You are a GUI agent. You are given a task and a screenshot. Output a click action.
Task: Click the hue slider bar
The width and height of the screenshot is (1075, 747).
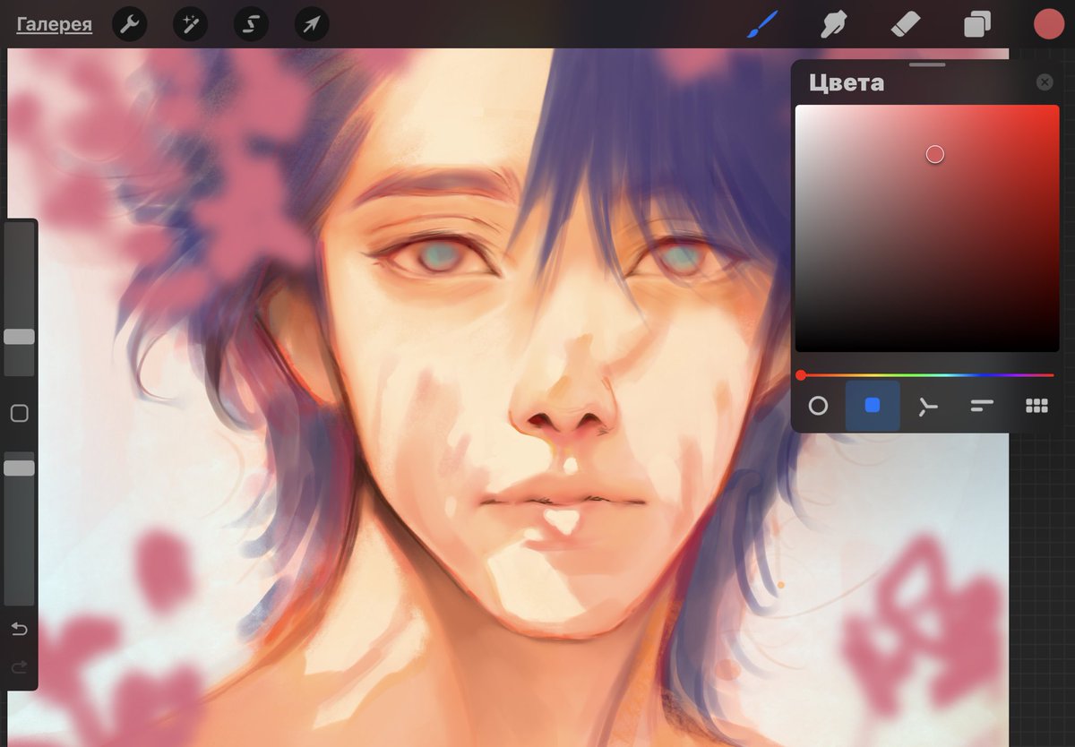[927, 375]
